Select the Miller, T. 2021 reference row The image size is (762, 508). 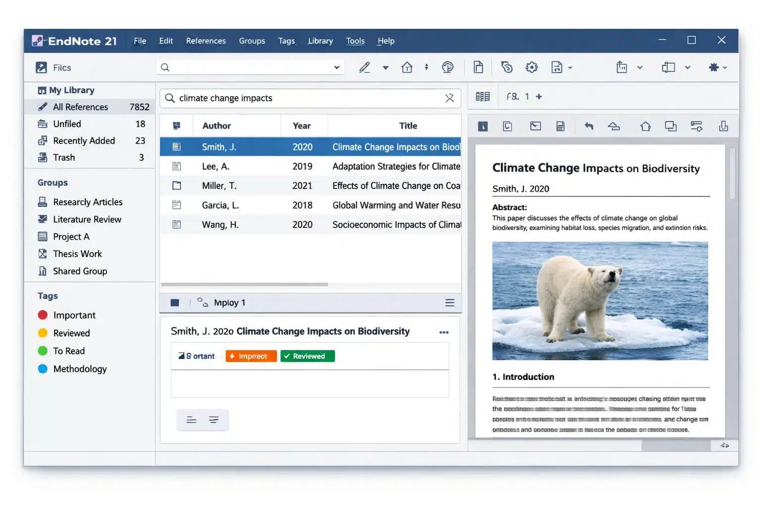(310, 186)
